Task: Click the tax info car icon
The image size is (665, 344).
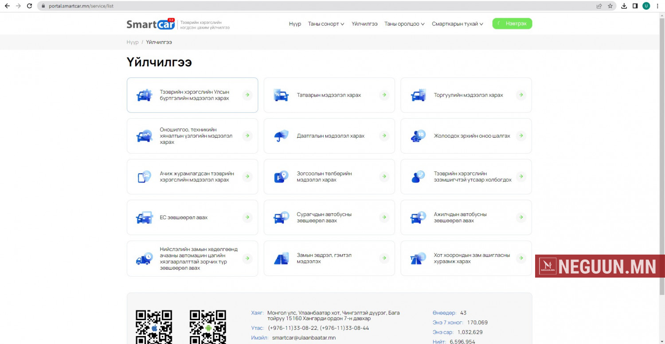Action: click(x=281, y=95)
